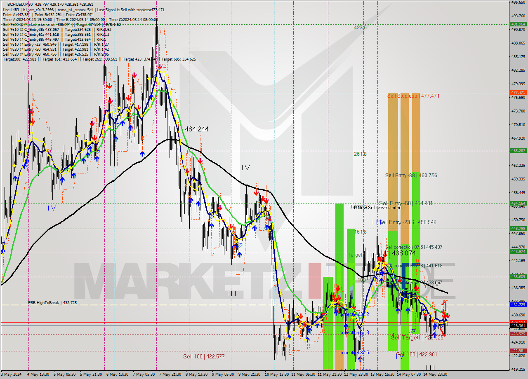
Task: Click the 'Sell %20 @ Entry -88: 460.756' line
Action: tap(56, 54)
